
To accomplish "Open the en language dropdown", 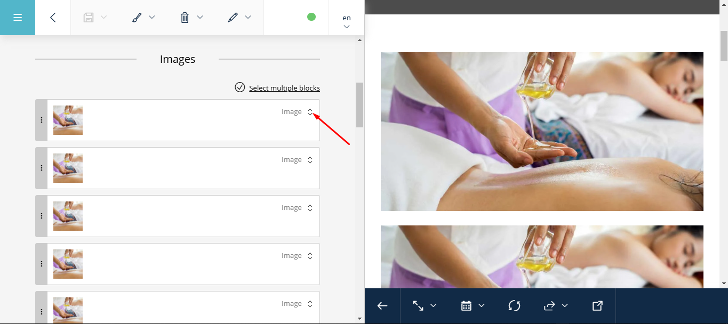I will pos(347,21).
